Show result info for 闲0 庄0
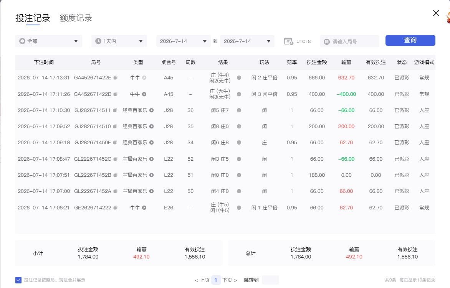The image size is (450, 288). pyautogui.click(x=239, y=175)
